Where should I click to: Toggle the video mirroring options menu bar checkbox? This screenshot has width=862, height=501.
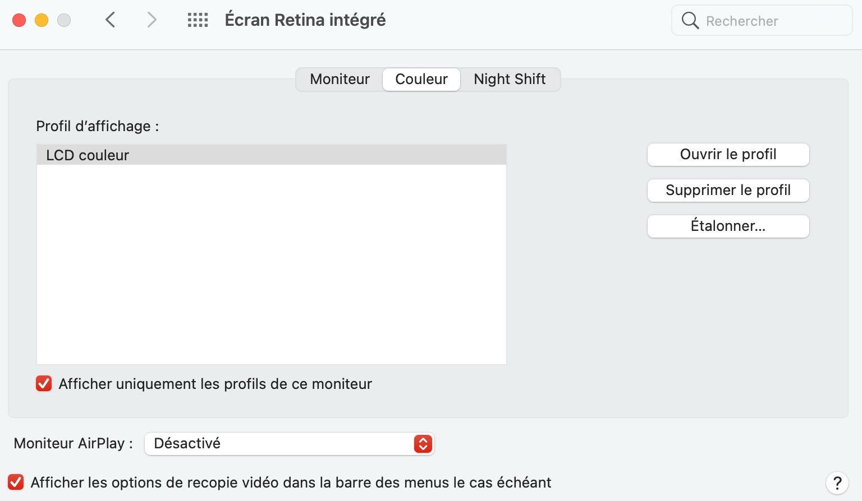[16, 483]
